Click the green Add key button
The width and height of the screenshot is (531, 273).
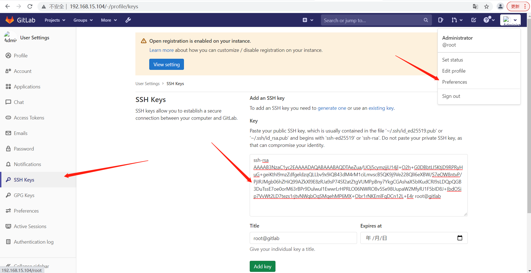[x=262, y=266]
